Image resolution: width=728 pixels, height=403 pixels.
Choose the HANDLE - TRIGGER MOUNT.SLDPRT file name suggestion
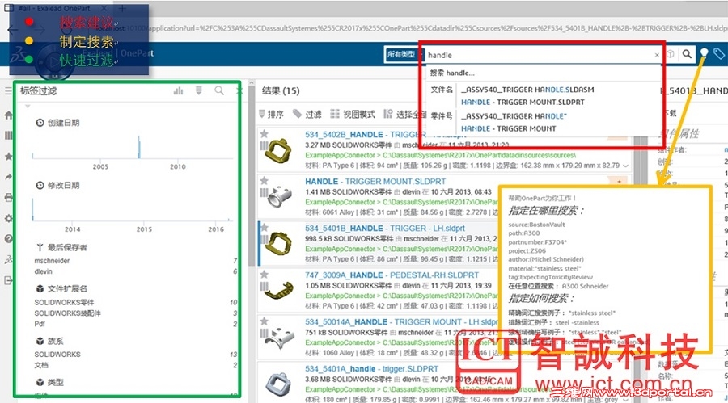[523, 102]
